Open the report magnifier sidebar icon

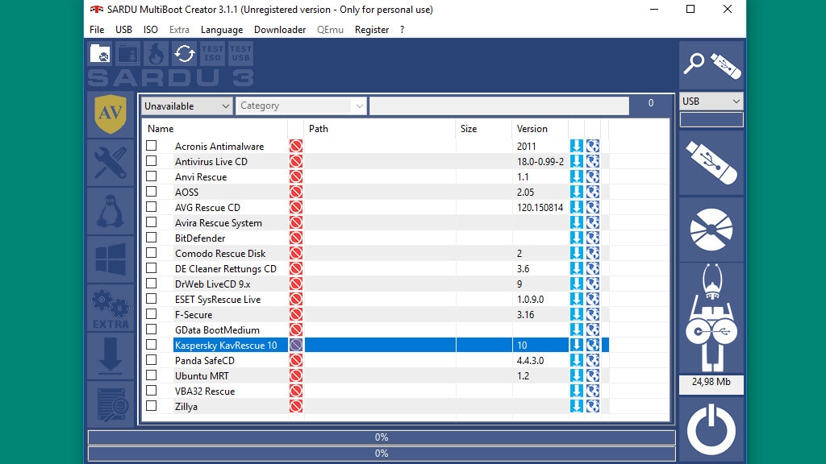pos(110,404)
